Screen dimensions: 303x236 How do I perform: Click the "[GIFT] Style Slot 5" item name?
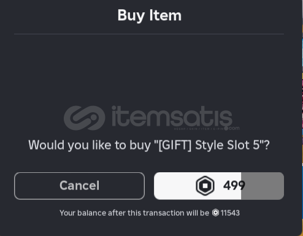(210, 145)
